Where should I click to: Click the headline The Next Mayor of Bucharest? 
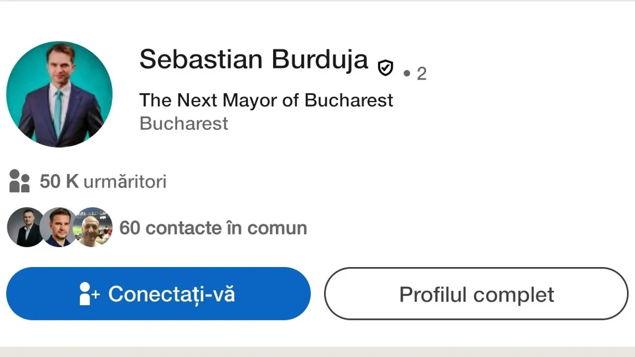(x=266, y=100)
